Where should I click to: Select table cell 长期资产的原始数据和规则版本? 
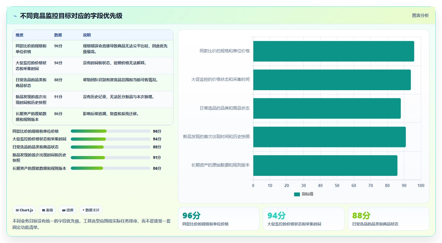[x=31, y=116]
